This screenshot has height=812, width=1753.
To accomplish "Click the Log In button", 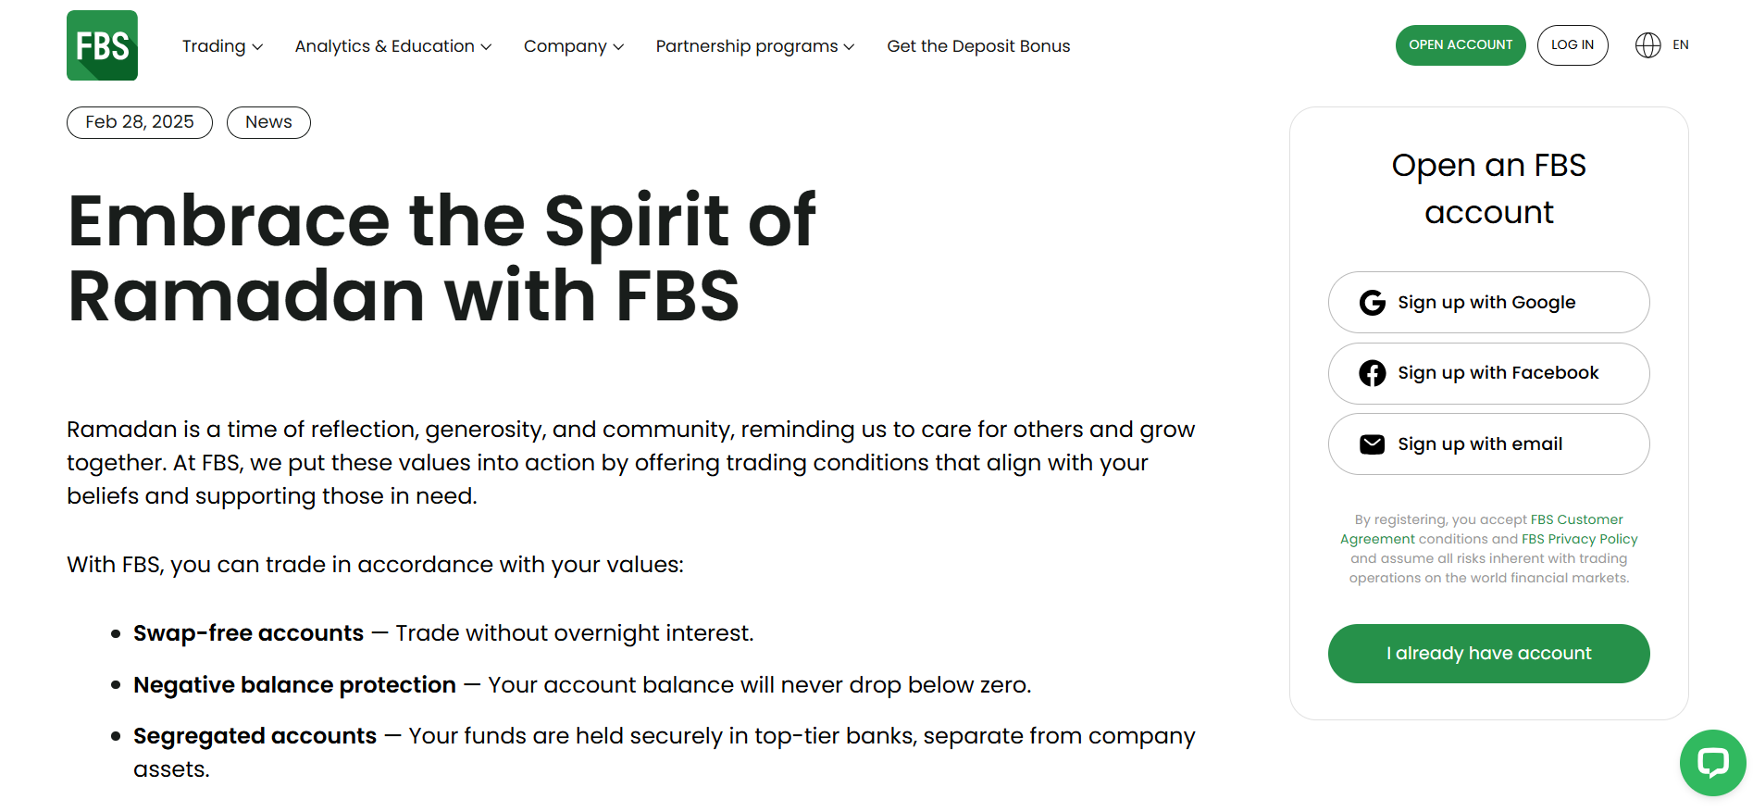I will pyautogui.click(x=1572, y=45).
